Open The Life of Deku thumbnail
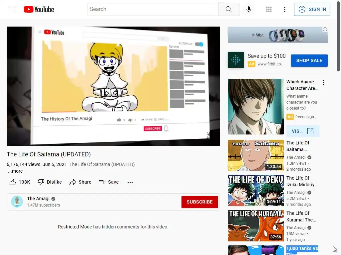Image resolution: width=341 pixels, height=255 pixels. click(x=255, y=191)
